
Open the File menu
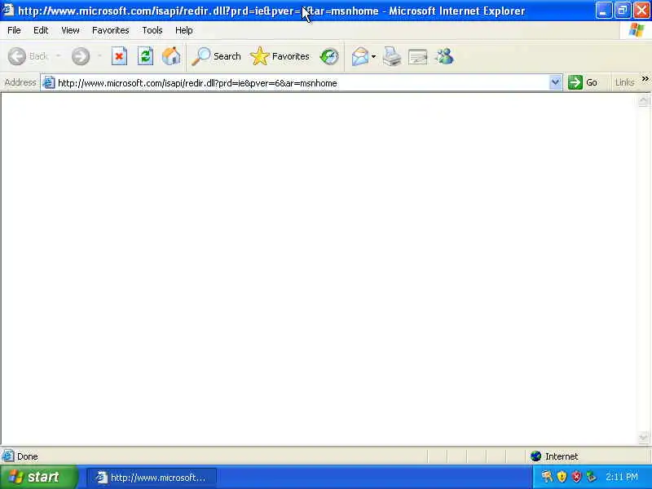pos(14,30)
